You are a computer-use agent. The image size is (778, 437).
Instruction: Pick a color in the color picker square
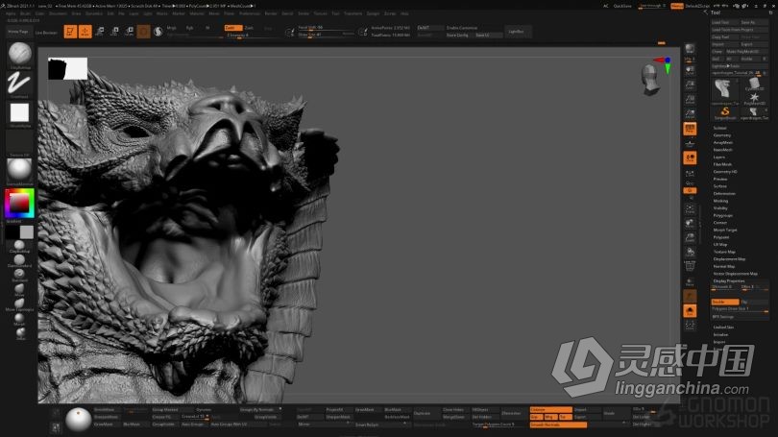point(19,203)
